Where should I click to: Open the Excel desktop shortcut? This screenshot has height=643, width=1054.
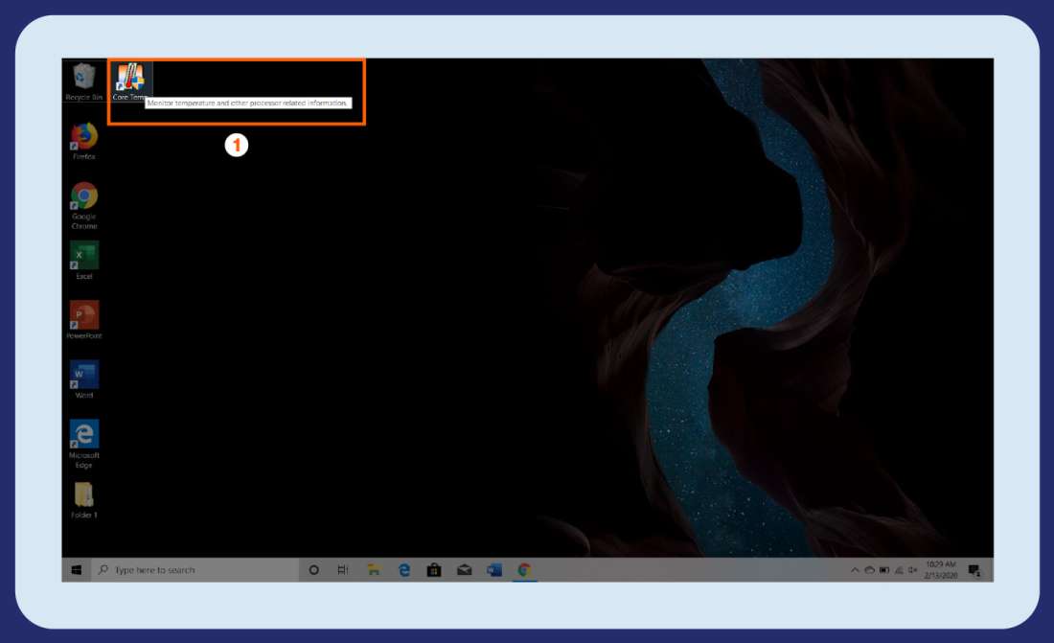pos(84,257)
